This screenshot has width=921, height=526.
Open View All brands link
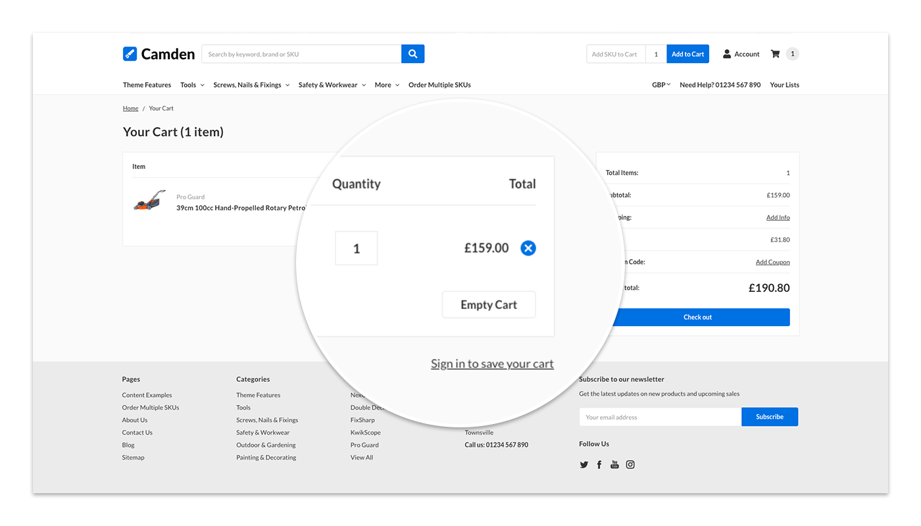click(x=362, y=458)
